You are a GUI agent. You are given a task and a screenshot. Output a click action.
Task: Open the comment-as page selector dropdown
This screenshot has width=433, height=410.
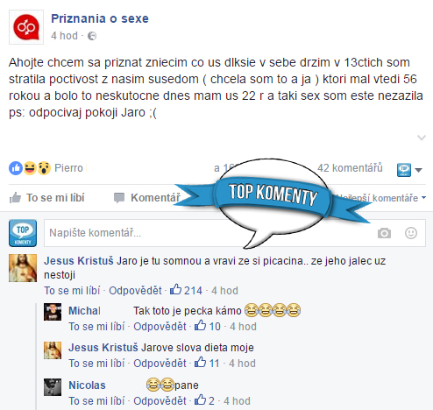coord(409,170)
